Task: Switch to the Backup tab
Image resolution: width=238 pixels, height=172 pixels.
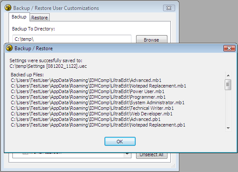Action: coord(19,17)
